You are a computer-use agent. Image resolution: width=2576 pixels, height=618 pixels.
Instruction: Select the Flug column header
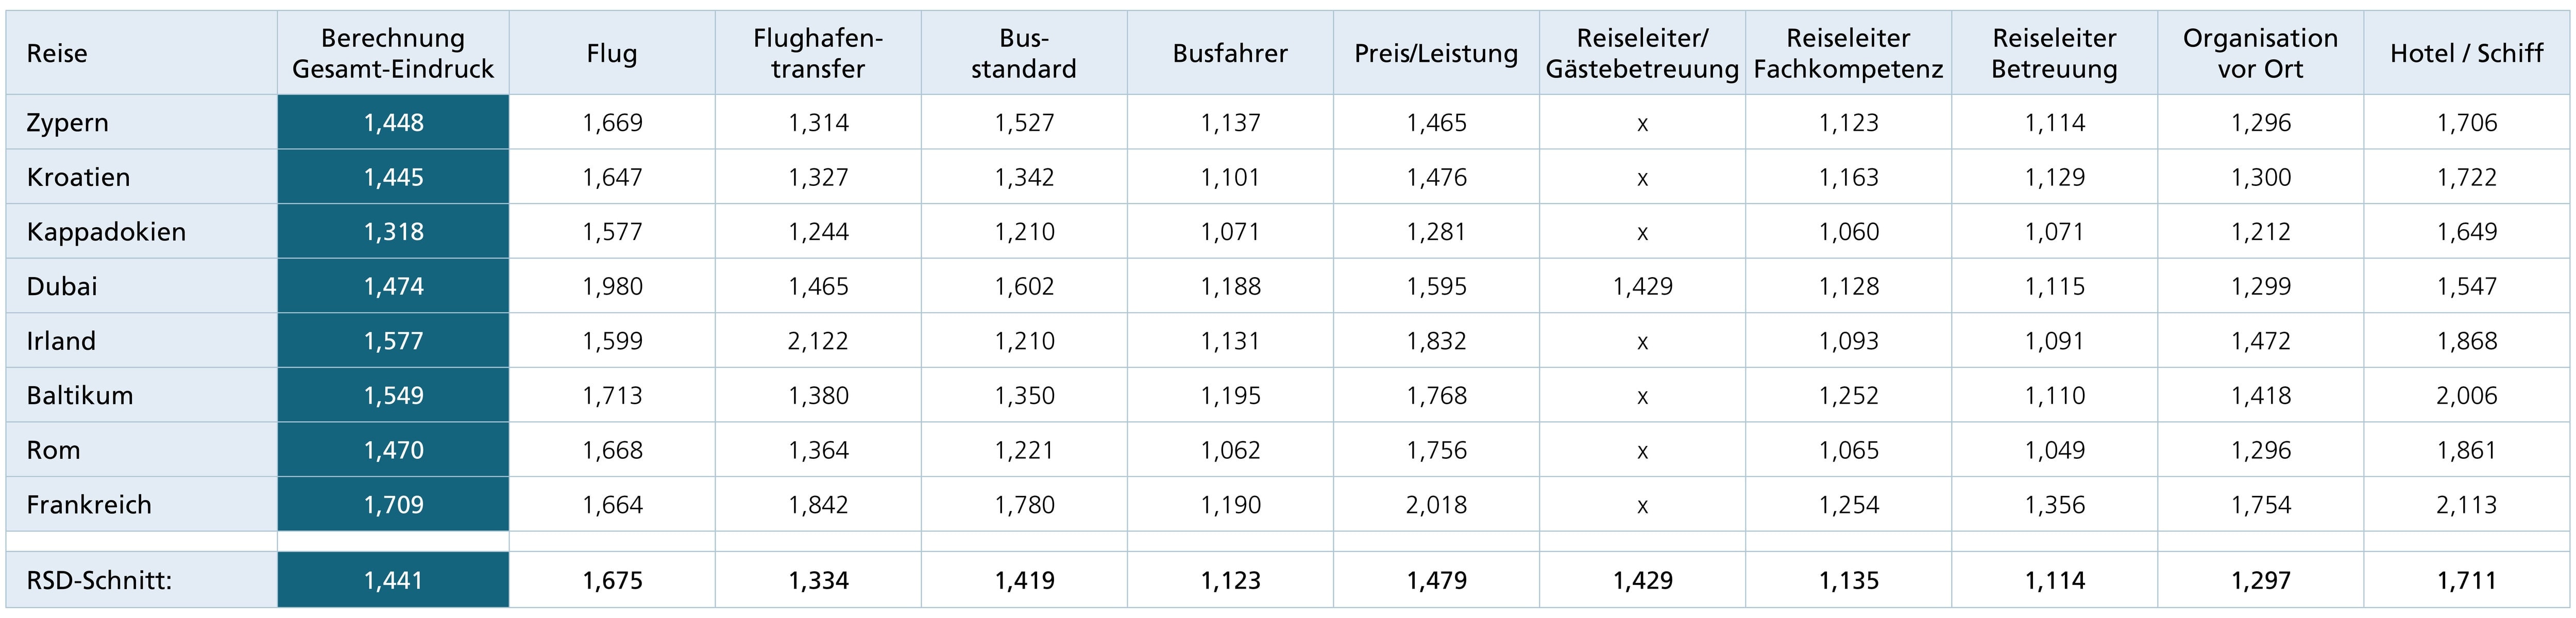(612, 53)
